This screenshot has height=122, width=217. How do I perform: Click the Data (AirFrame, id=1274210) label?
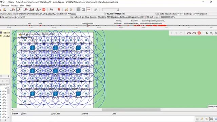pyautogui.click(x=13, y=17)
